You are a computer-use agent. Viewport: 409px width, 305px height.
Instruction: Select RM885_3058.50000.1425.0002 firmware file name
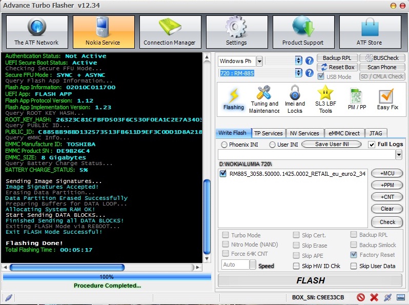point(297,174)
